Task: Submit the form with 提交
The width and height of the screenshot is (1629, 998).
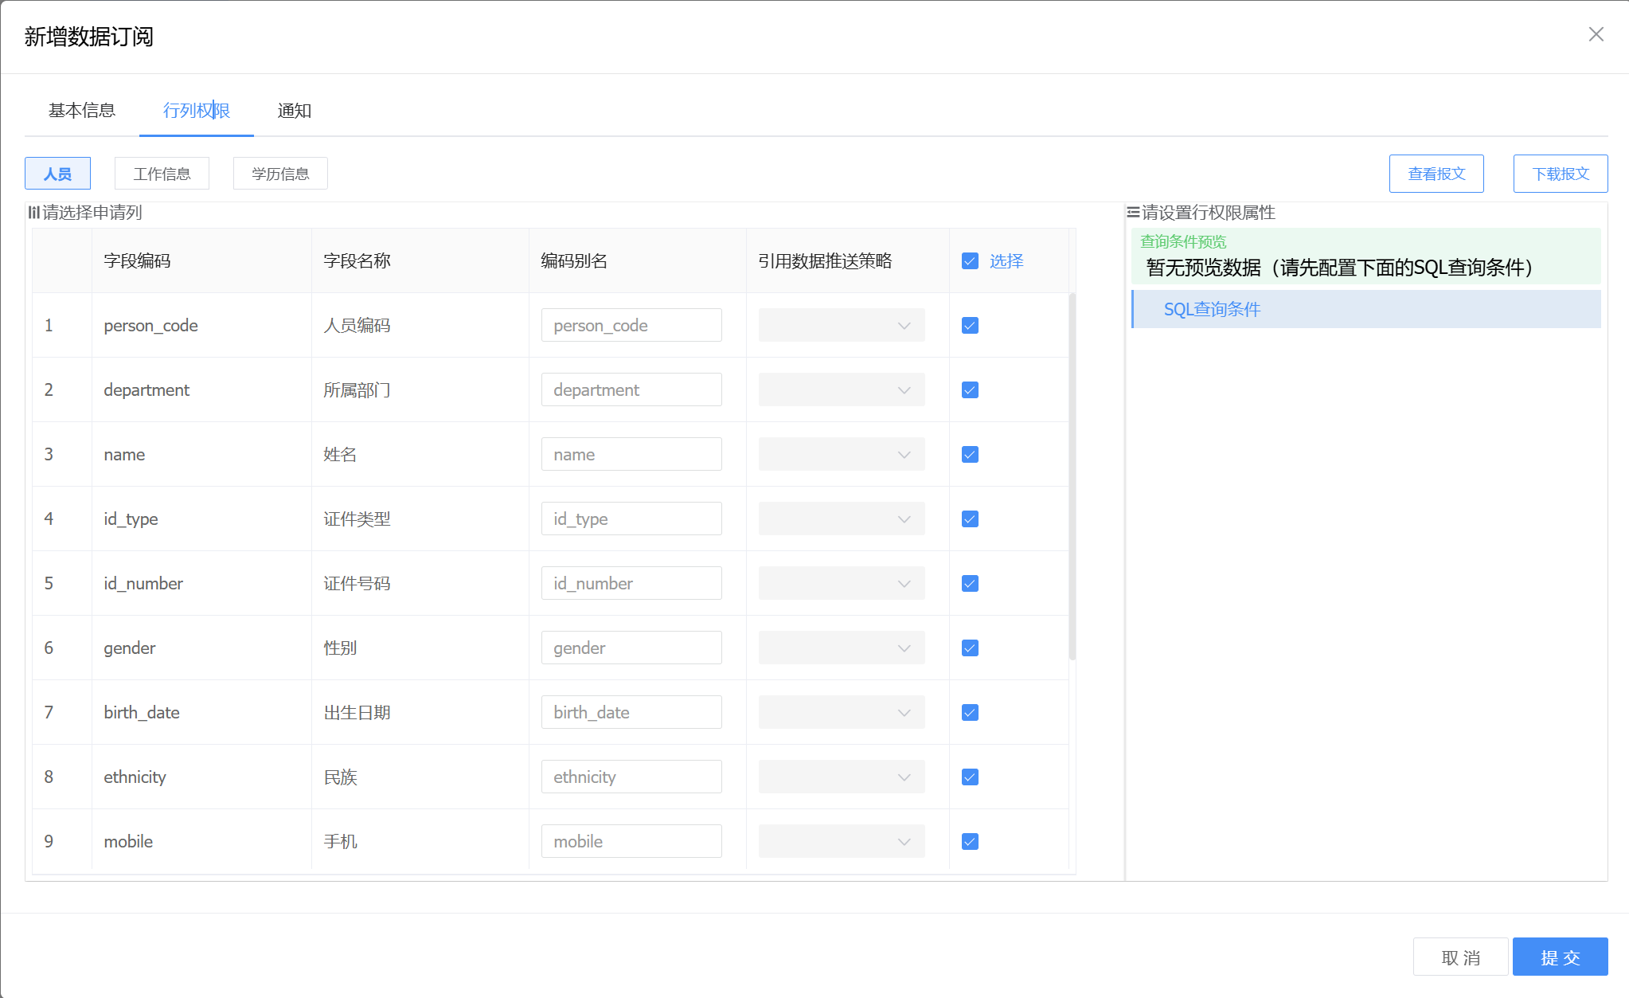Action: [x=1560, y=957]
